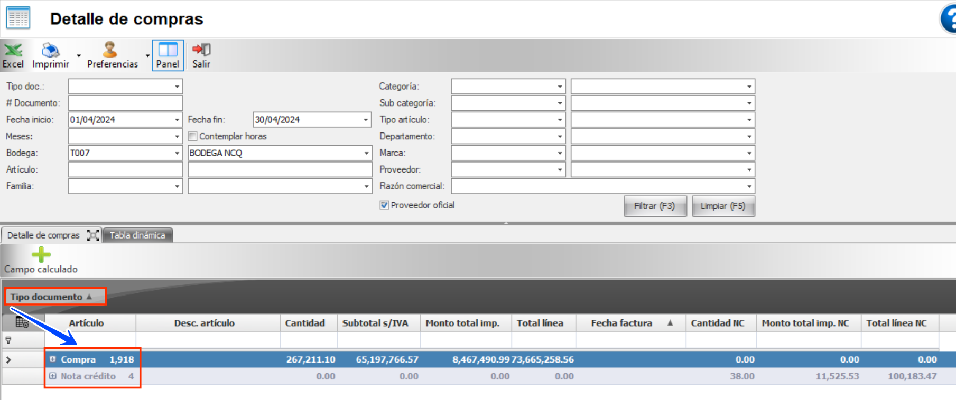Open the grid column chooser icon

coord(22,322)
